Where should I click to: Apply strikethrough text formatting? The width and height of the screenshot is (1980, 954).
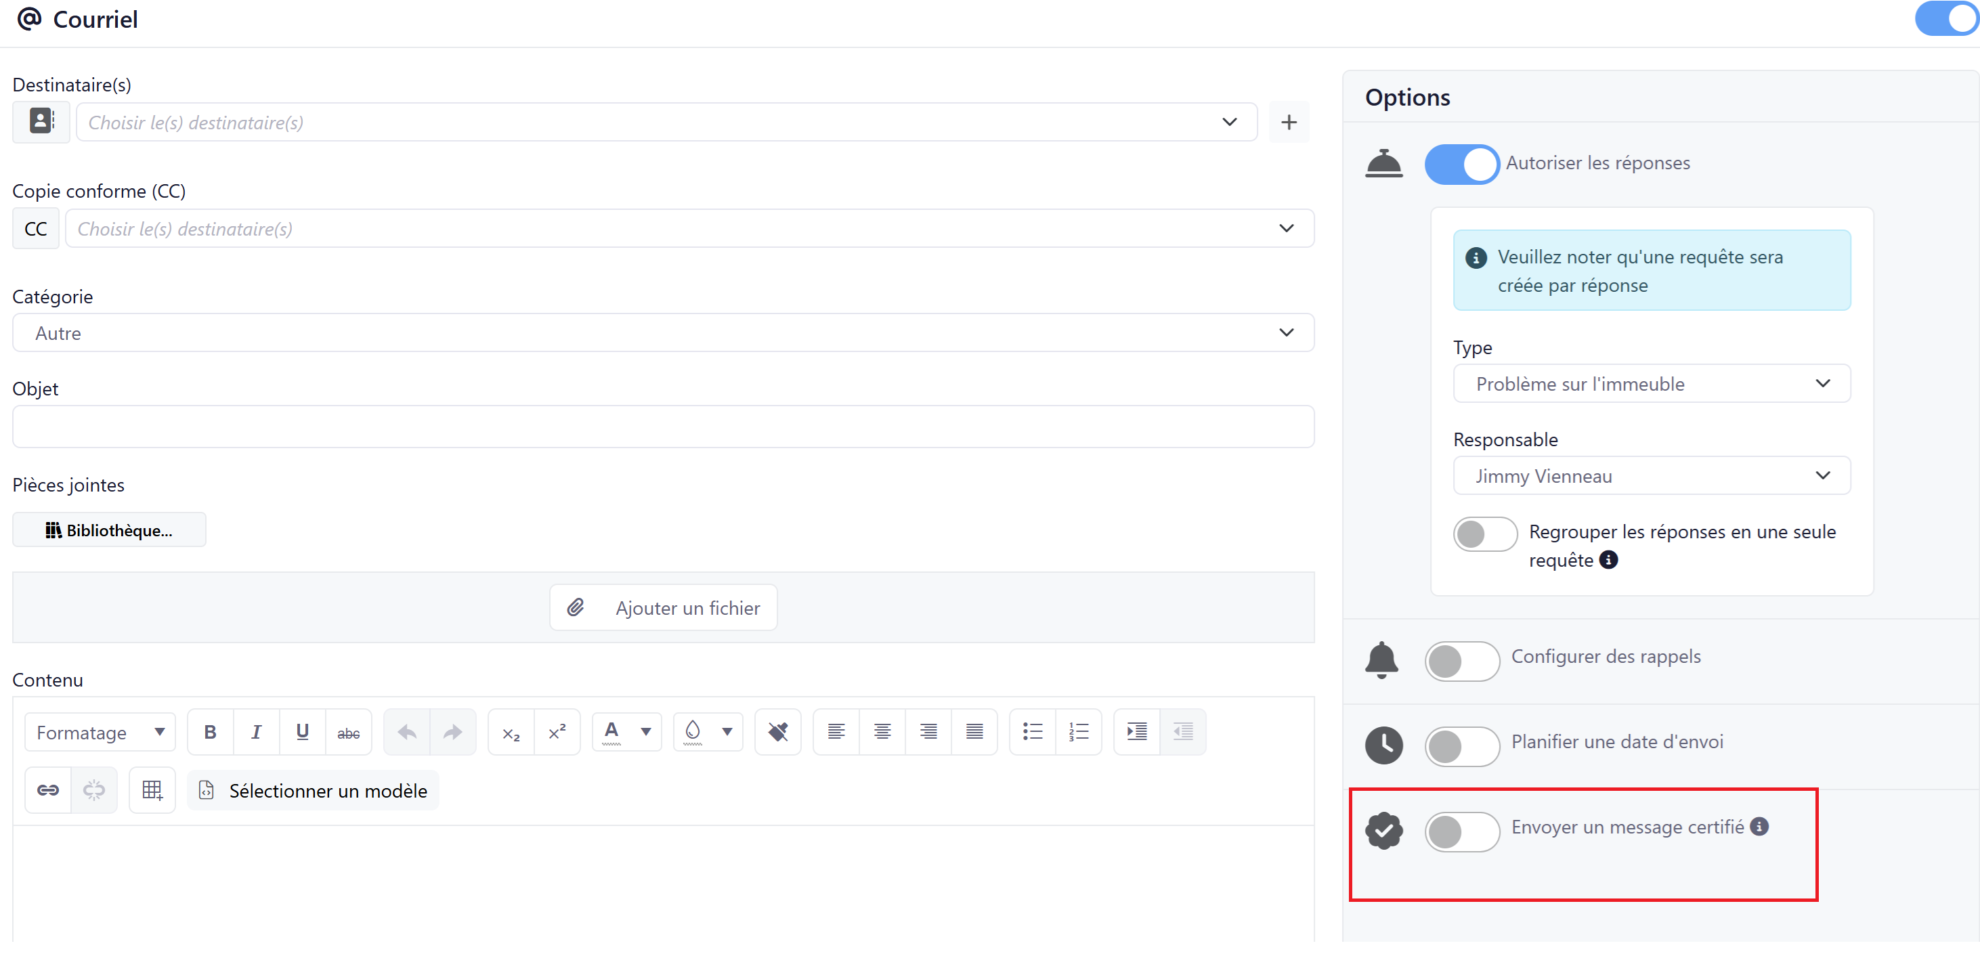pos(348,731)
